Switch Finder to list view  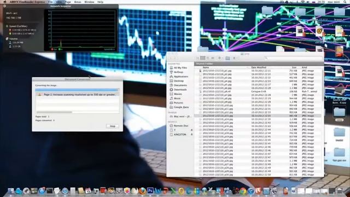coord(203,58)
